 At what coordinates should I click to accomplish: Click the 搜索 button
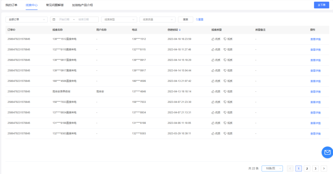(185, 20)
